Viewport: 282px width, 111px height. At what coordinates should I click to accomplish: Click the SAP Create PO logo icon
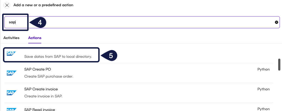(x=11, y=73)
